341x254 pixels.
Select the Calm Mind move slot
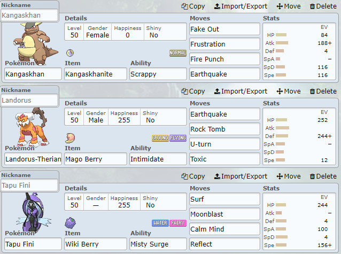[x=224, y=229]
